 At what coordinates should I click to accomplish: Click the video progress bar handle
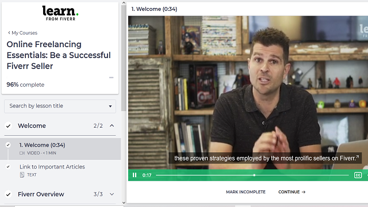[254, 175]
